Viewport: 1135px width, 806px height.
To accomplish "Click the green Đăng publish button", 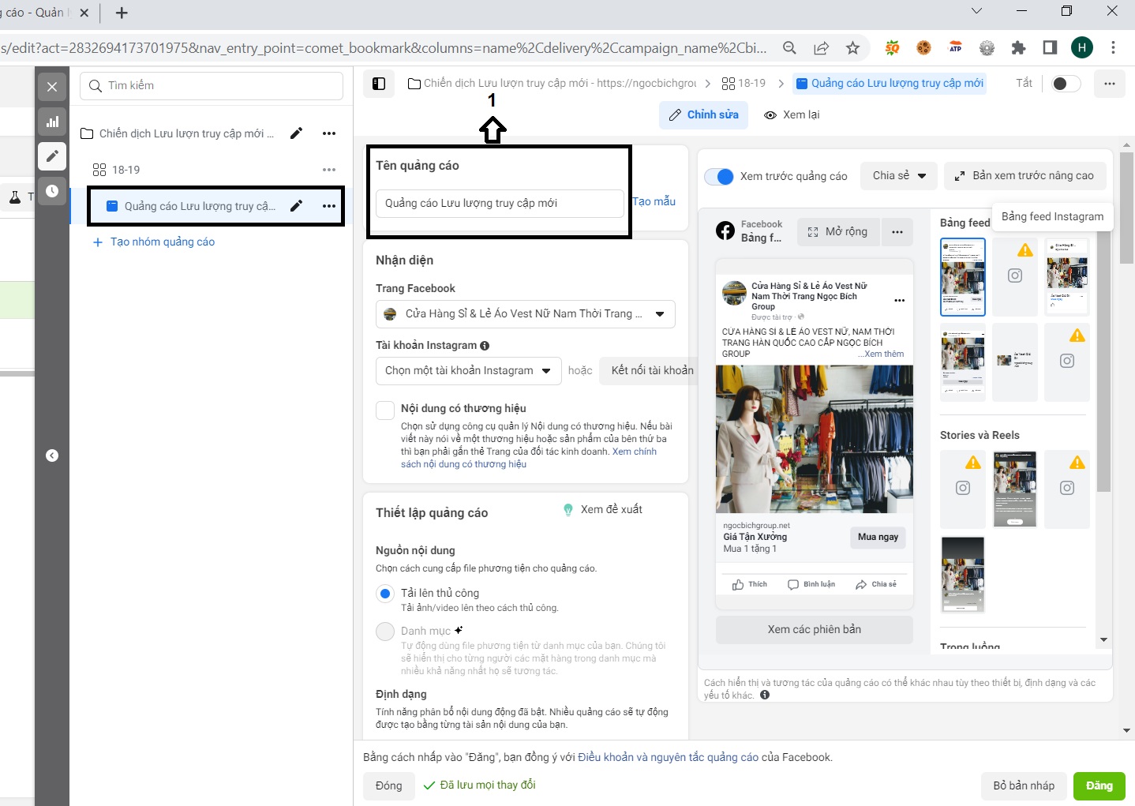I will click(1099, 785).
